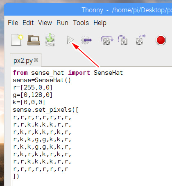Open the File menu
The width and height of the screenshot is (172, 186).
pyautogui.click(x=13, y=23)
